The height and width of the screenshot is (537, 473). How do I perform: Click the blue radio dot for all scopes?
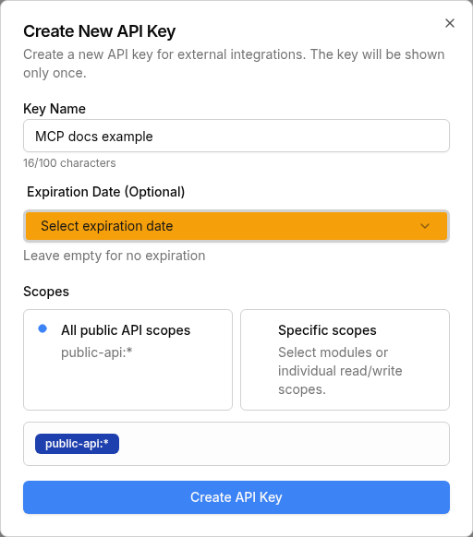click(42, 328)
